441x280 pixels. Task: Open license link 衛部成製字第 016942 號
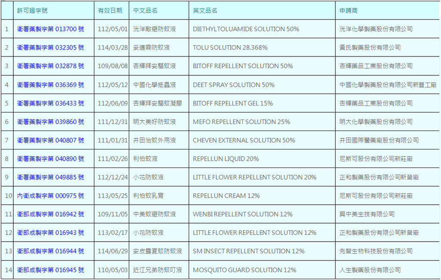50,214
